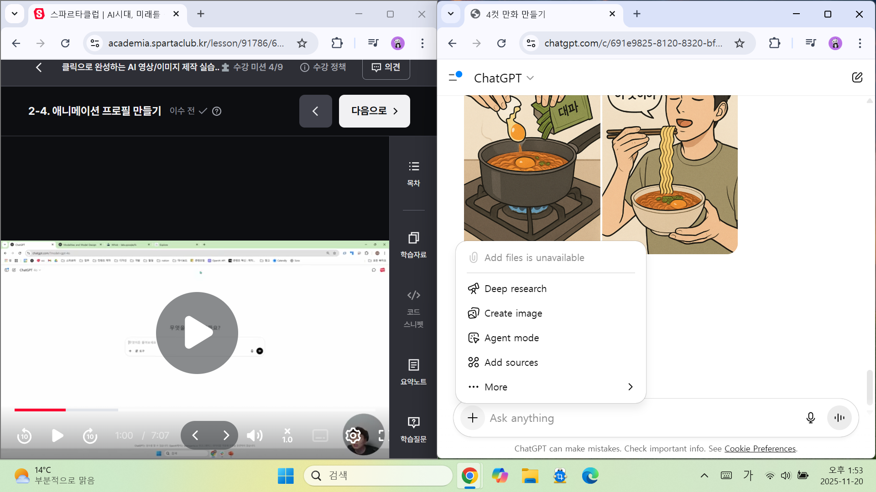Image resolution: width=876 pixels, height=492 pixels.
Task: Seek on the red video progress bar
Action: (x=40, y=410)
